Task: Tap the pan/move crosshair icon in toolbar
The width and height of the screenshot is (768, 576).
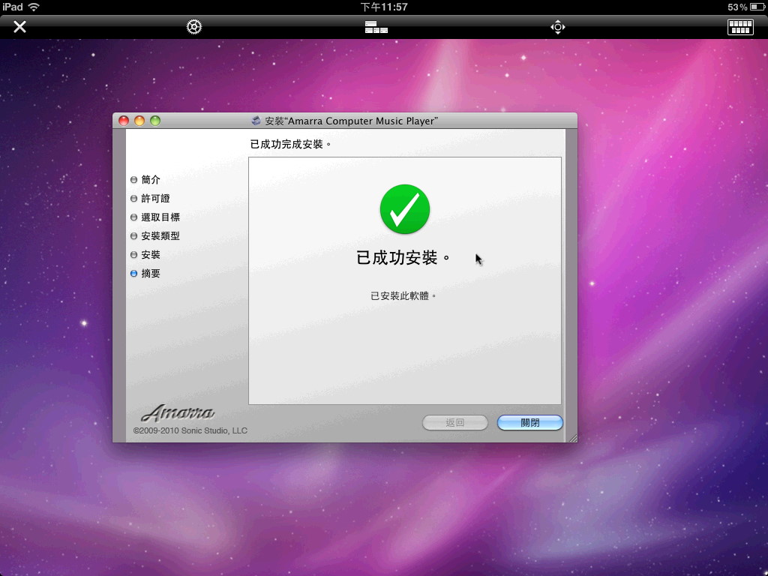Action: 558,27
